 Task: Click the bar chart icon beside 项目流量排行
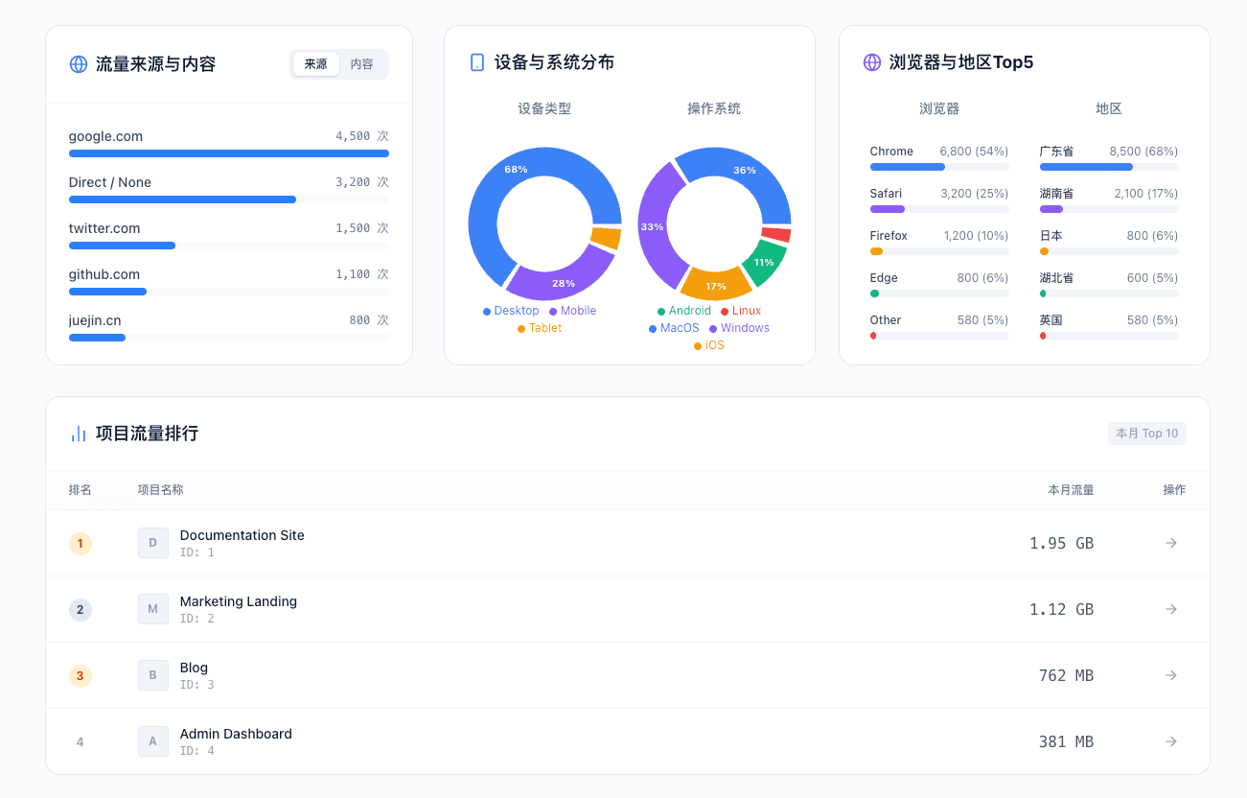(x=78, y=433)
